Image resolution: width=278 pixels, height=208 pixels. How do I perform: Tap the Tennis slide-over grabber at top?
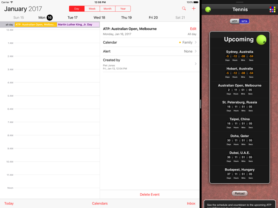(240, 2)
